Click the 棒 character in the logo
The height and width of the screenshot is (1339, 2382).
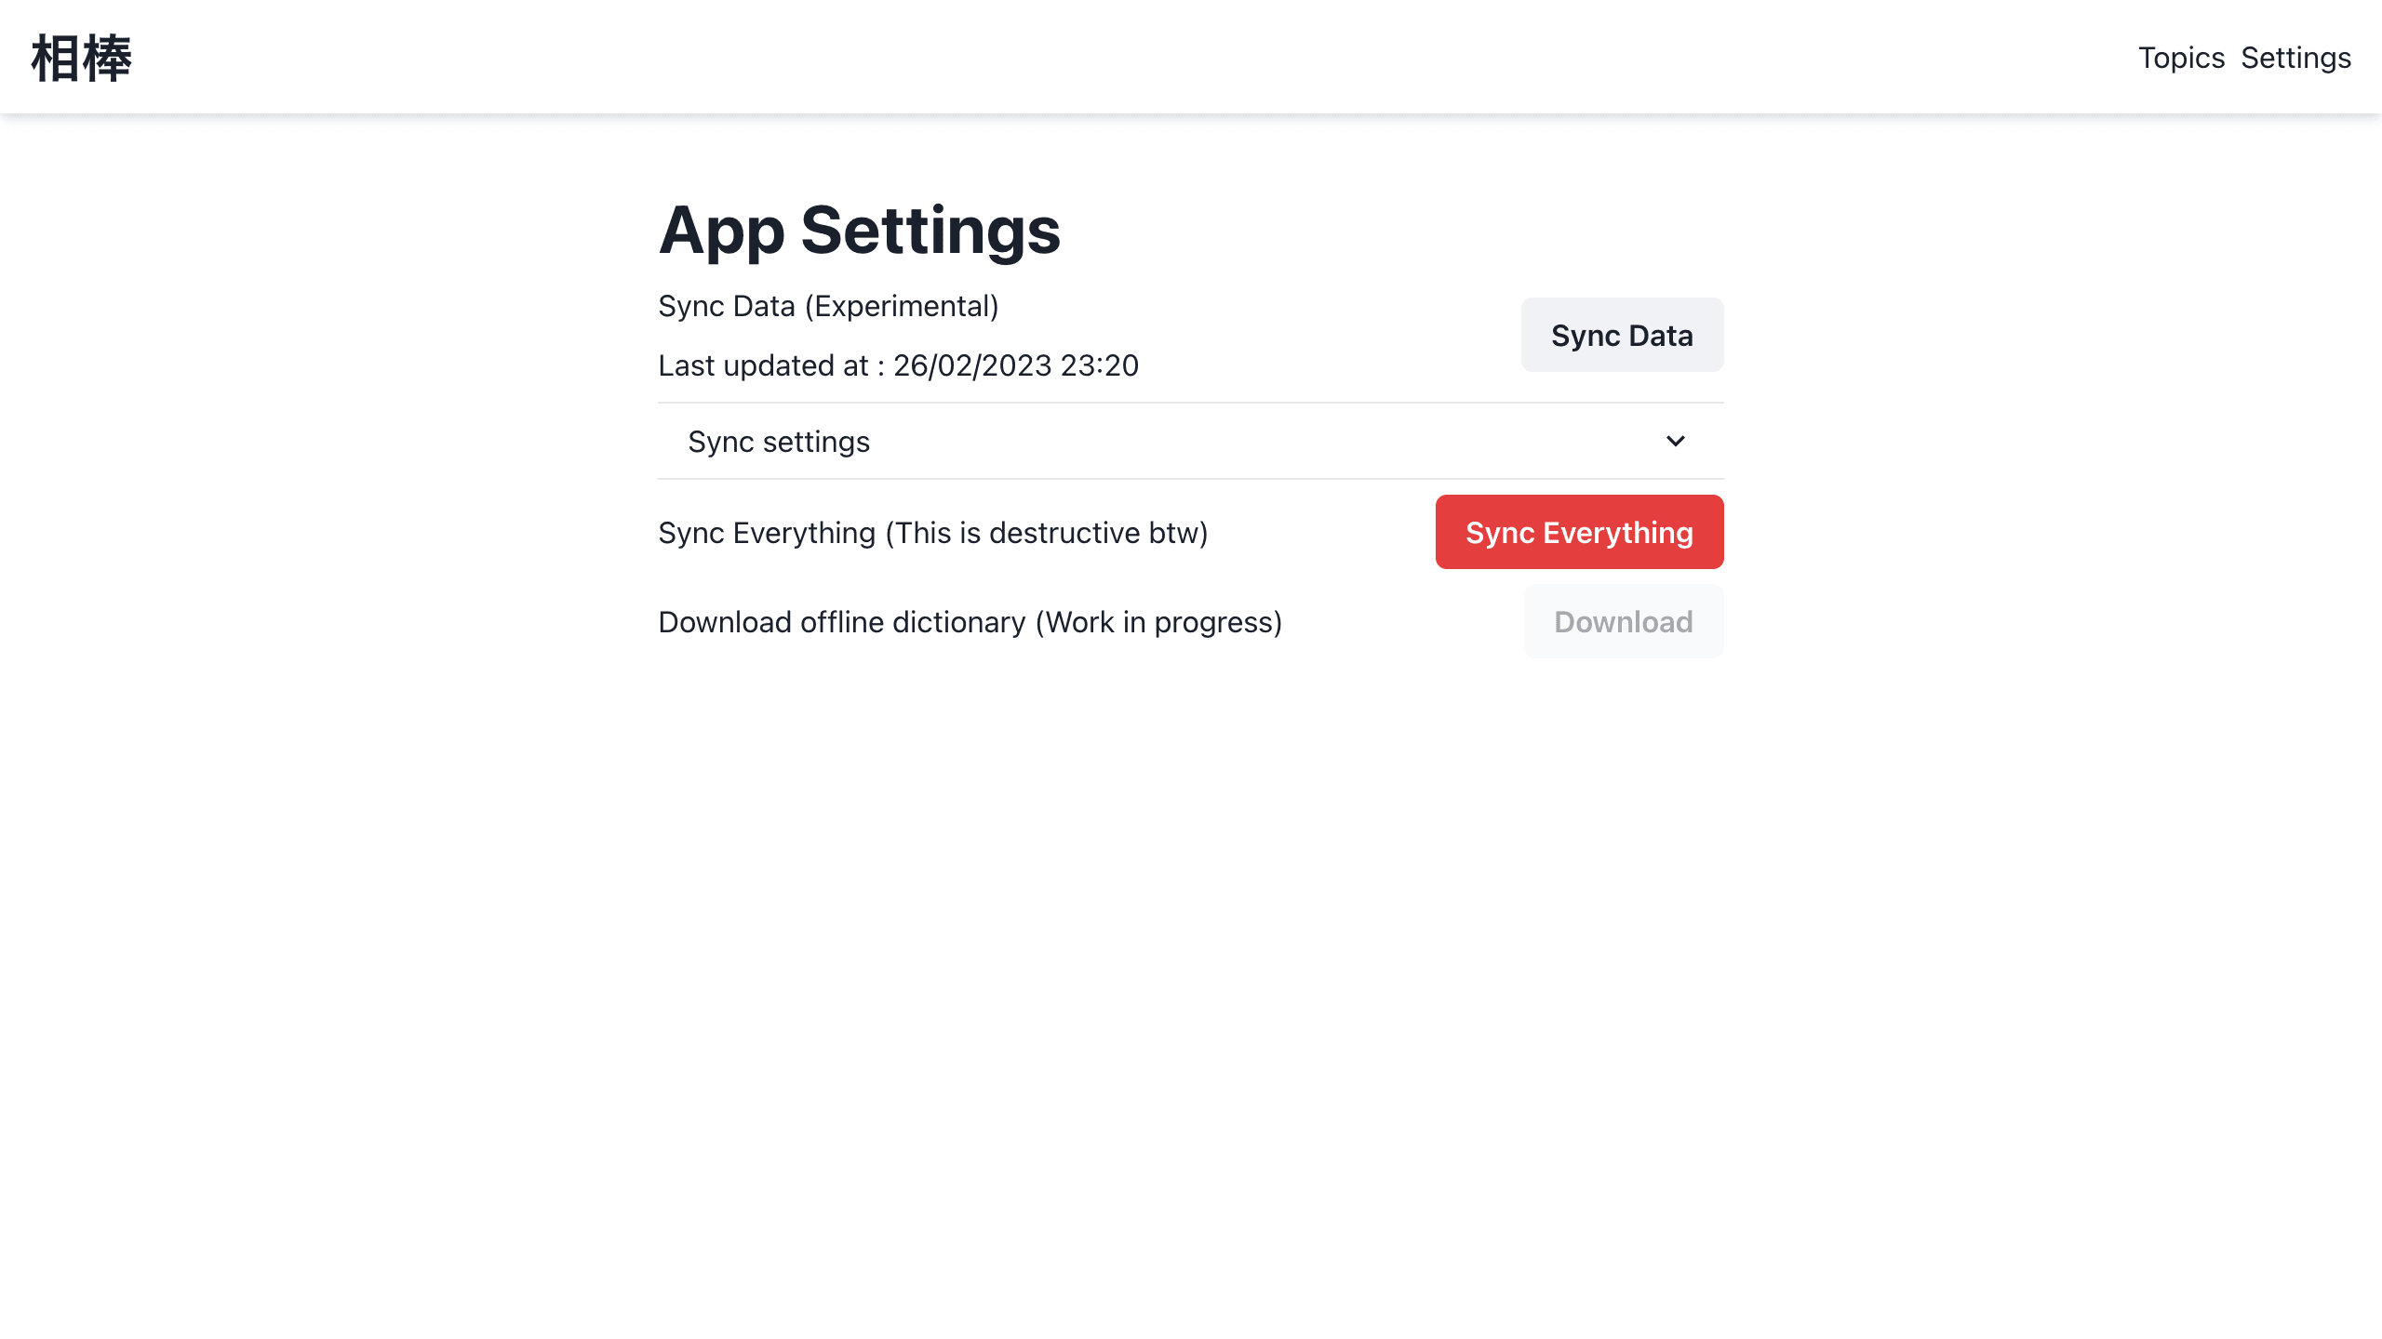[x=108, y=58]
